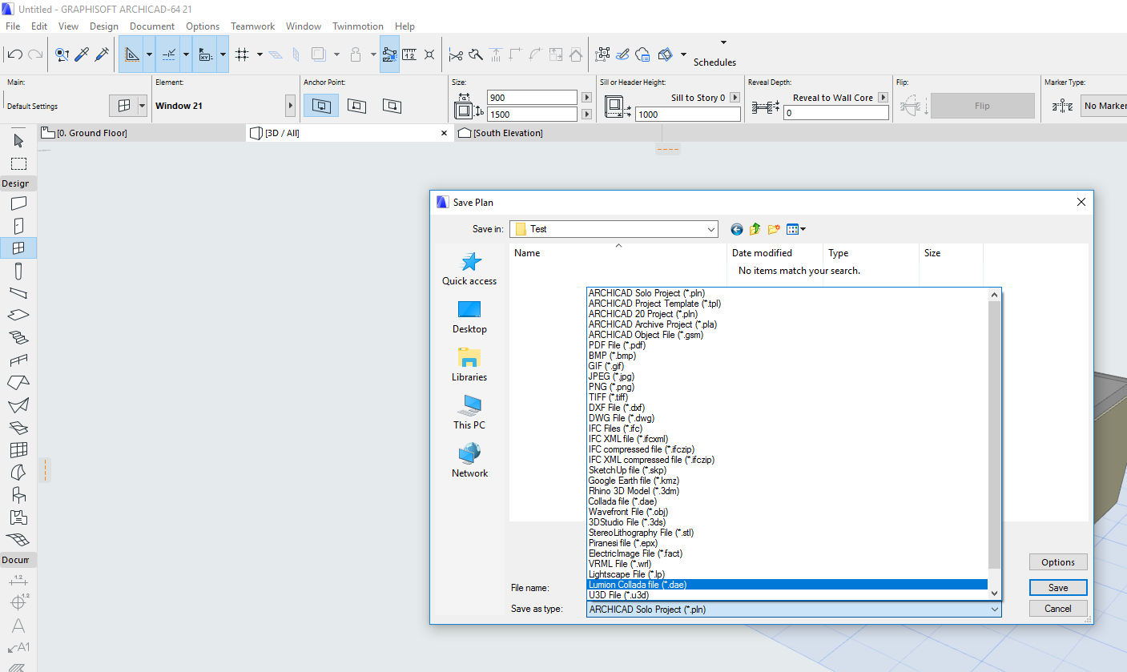Toggle the Snap Guides button in toolbar

[x=168, y=54]
